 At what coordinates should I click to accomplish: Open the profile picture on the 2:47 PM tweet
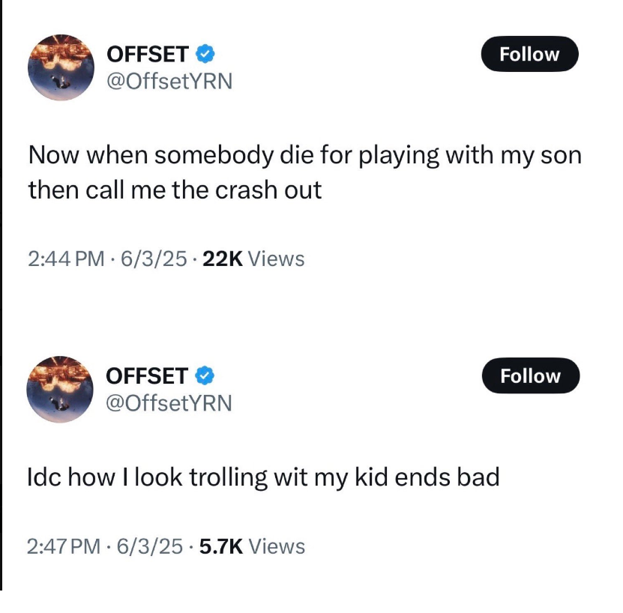pyautogui.click(x=59, y=389)
